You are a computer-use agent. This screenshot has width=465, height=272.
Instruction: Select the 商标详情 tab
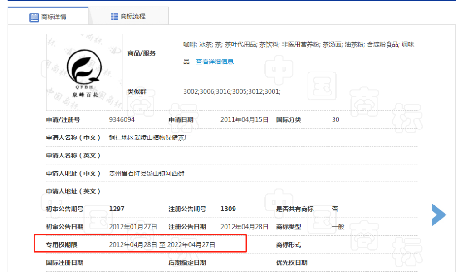click(x=53, y=17)
